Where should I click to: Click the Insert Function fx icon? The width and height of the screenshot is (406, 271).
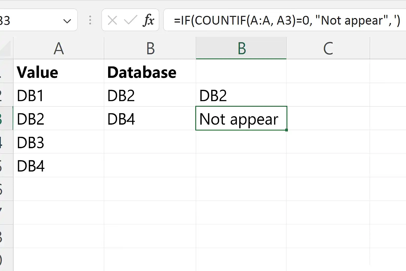pyautogui.click(x=148, y=20)
